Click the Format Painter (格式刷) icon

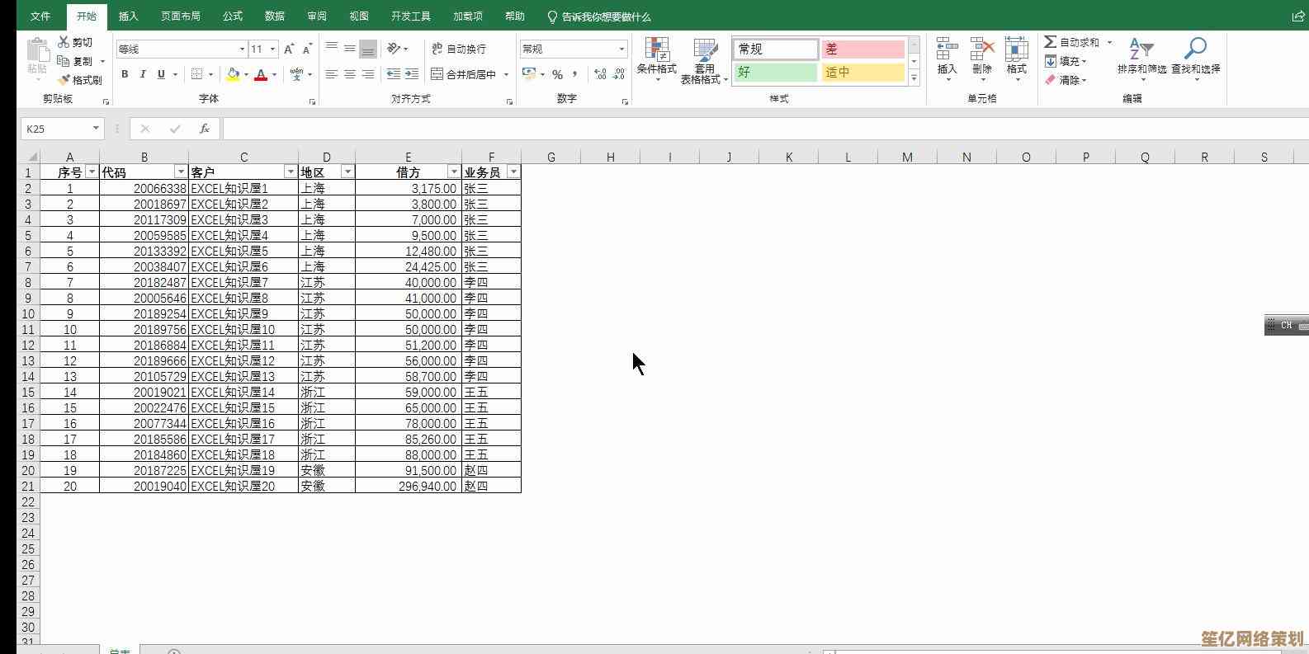64,80
